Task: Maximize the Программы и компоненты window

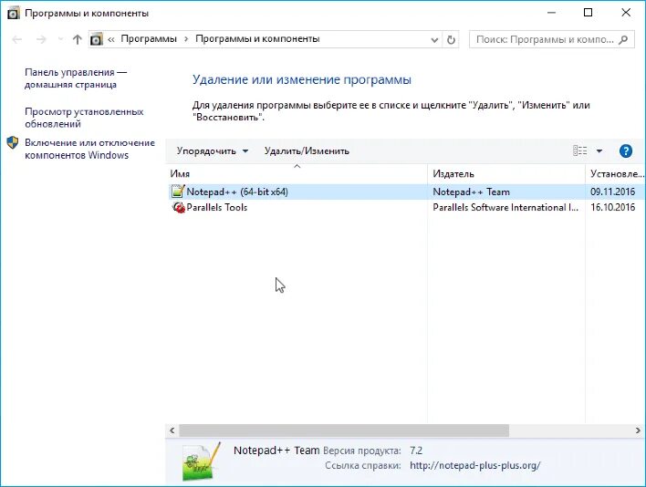Action: pos(589,13)
